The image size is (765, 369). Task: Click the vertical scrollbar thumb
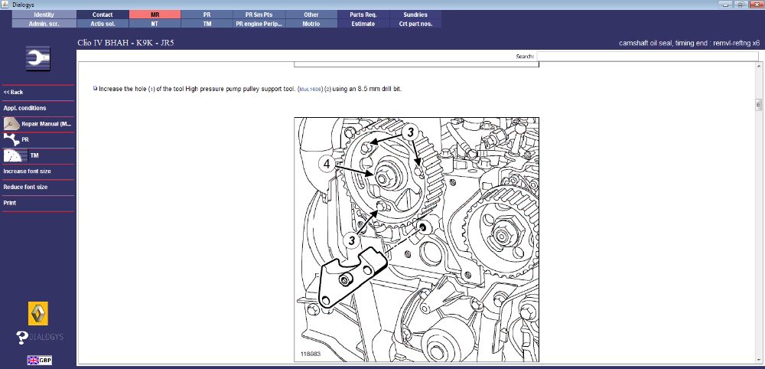[x=759, y=104]
